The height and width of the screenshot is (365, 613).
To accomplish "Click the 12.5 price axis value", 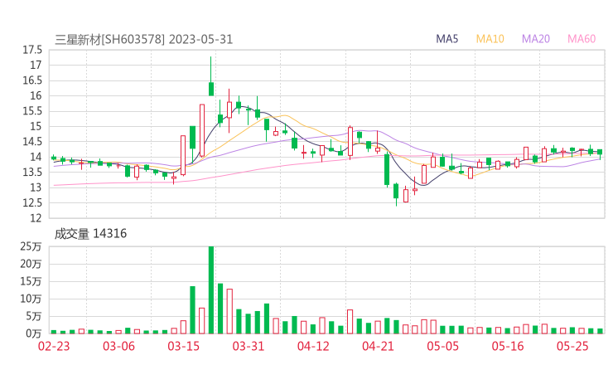I will (x=32, y=203).
